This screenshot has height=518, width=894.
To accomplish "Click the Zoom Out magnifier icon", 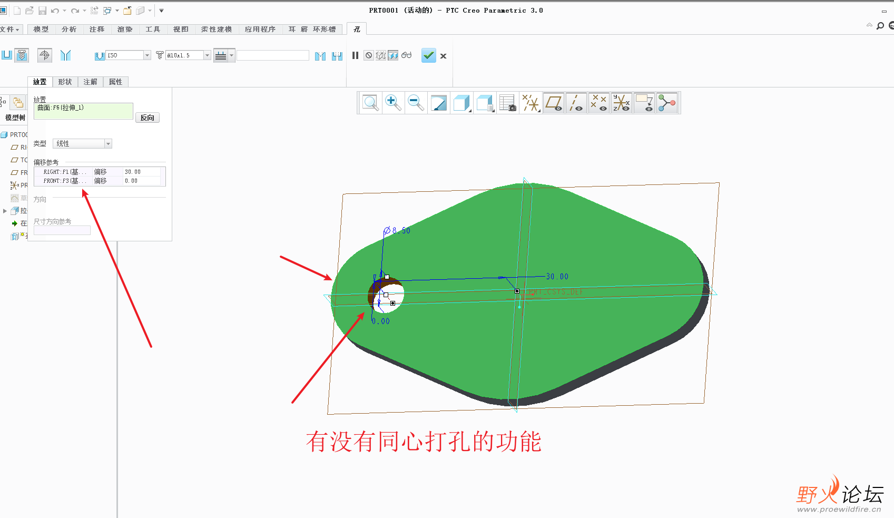I will click(x=416, y=103).
